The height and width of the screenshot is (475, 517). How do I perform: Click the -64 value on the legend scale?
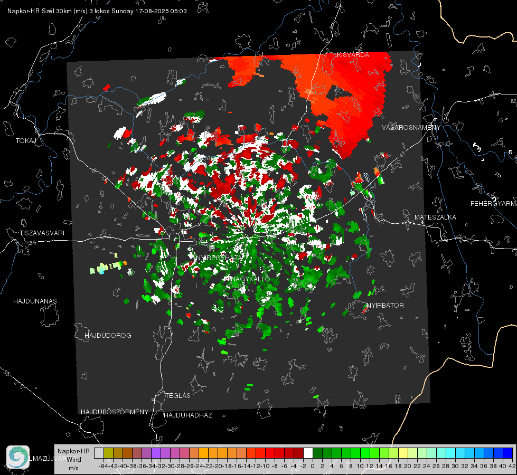(103, 467)
